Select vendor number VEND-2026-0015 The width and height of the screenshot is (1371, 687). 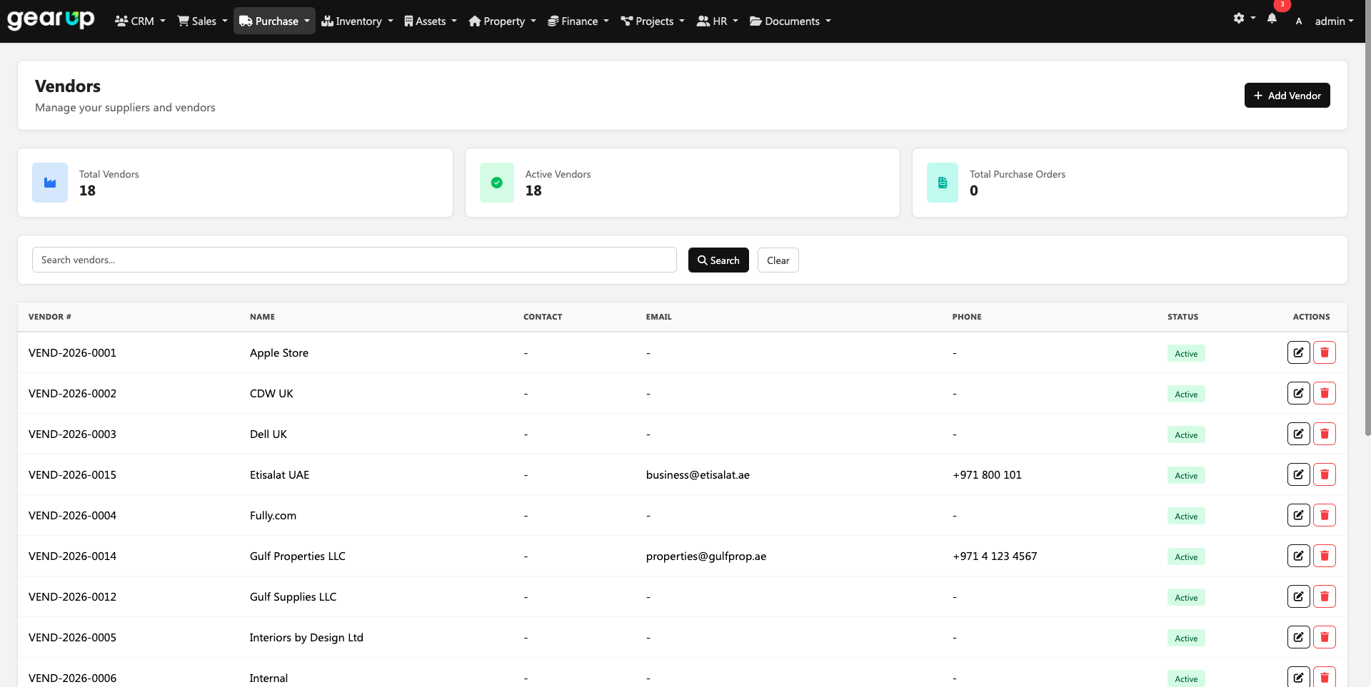pos(72,474)
